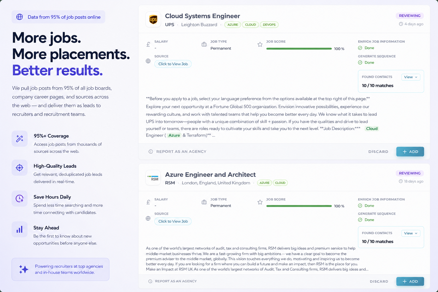The height and width of the screenshot is (292, 438).
Task: Click the High-Quality Leads heading
Action: coord(55,166)
